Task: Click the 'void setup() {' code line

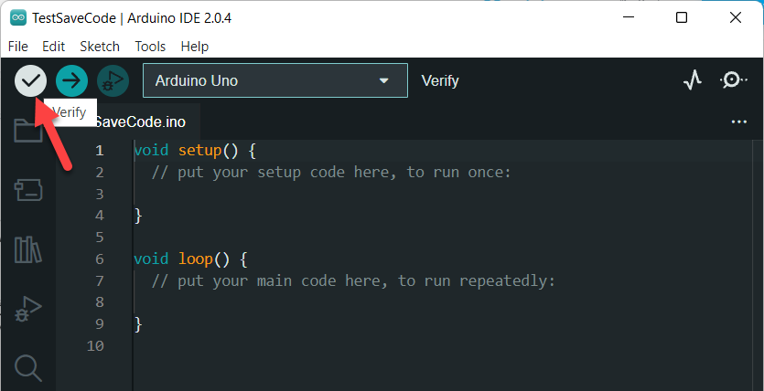Action: click(195, 150)
